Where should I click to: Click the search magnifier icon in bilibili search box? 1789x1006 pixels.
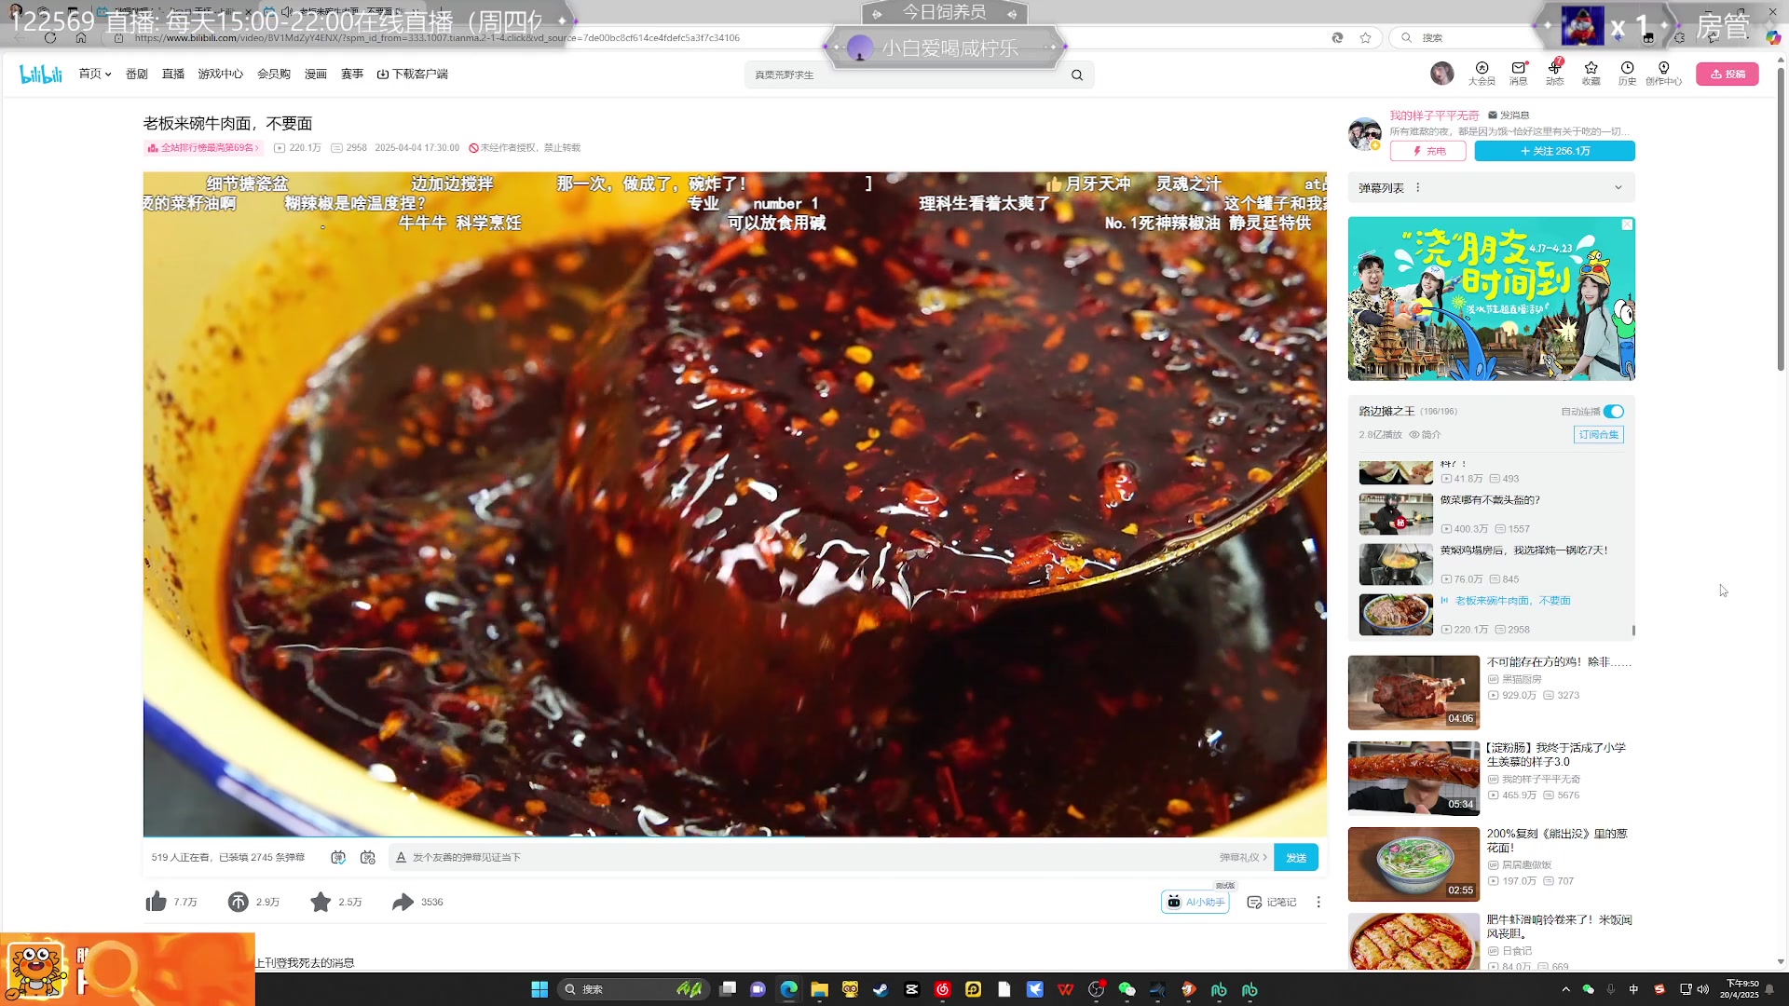[x=1077, y=75]
